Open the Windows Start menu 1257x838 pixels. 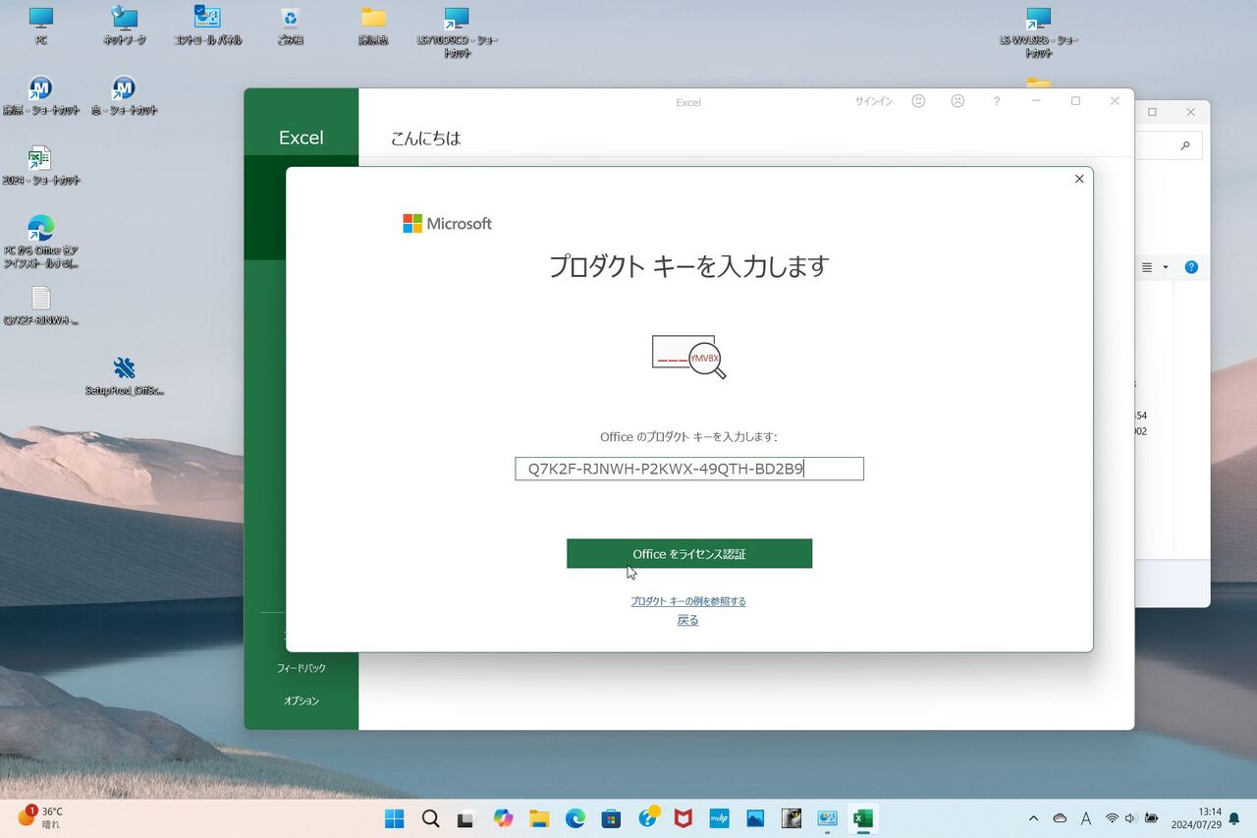(x=394, y=818)
